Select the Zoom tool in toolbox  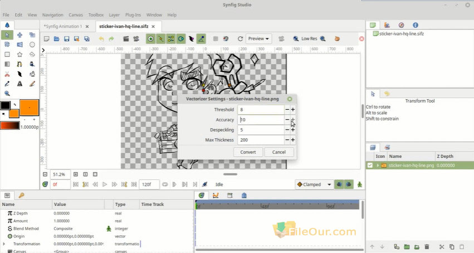point(7,94)
